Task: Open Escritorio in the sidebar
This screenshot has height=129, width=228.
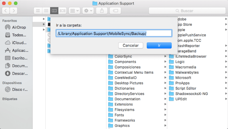Action: (x=16, y=58)
